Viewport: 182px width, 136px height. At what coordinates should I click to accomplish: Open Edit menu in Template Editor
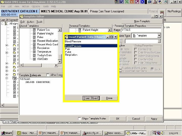(22, 22)
